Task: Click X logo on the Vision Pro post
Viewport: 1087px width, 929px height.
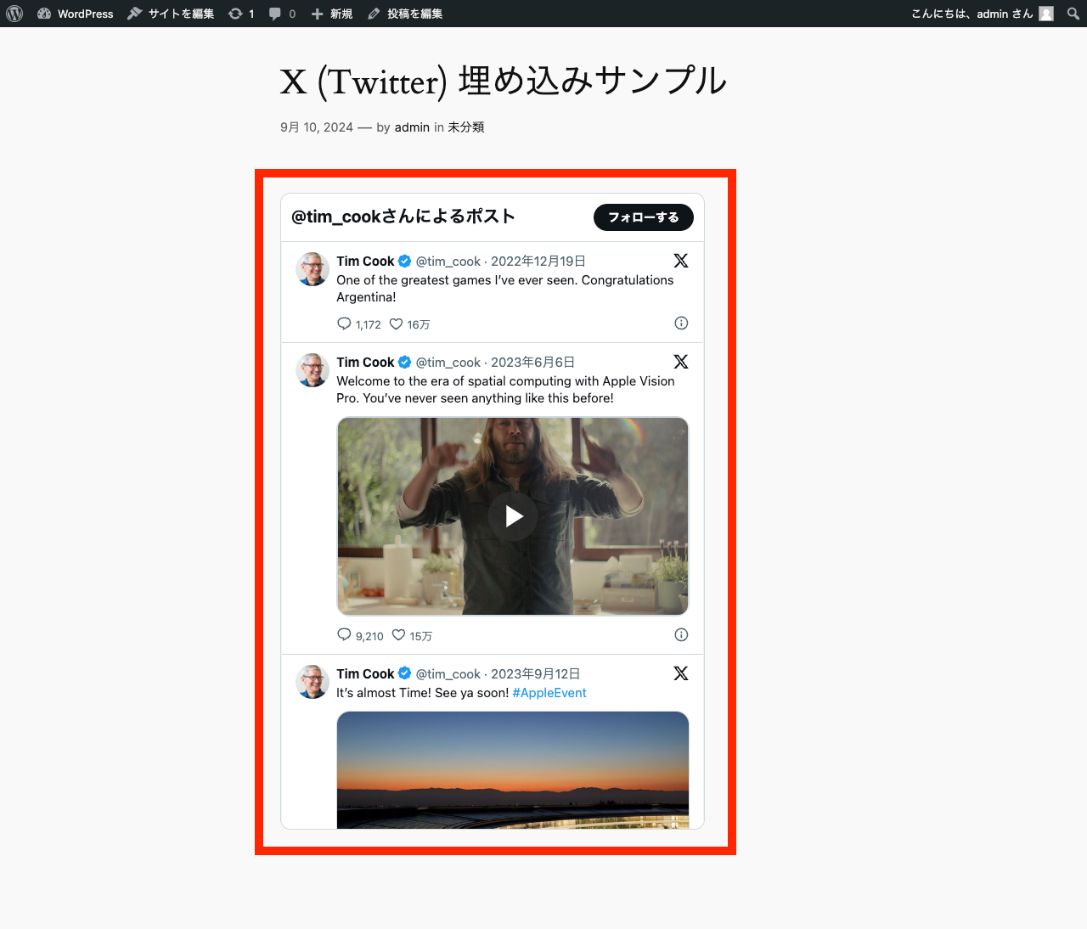Action: click(681, 362)
